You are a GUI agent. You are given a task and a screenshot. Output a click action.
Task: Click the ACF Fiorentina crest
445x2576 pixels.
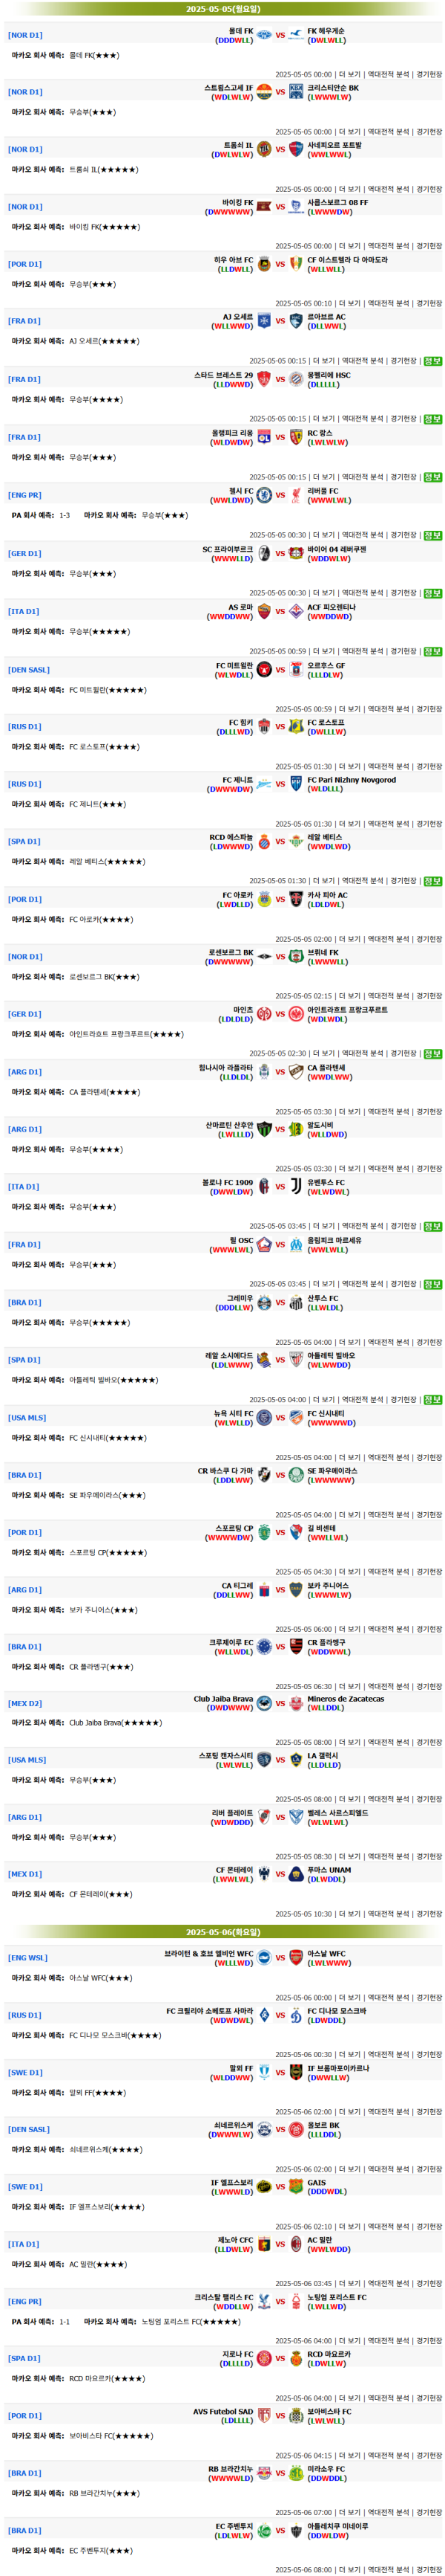point(297,611)
